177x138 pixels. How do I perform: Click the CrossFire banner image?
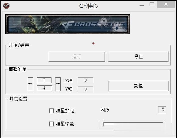pyautogui.click(x=68, y=24)
